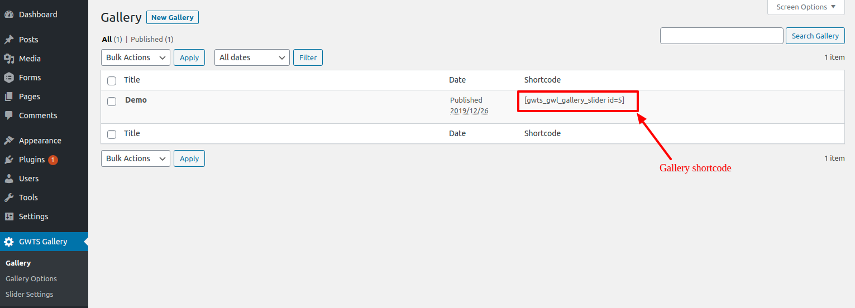Sort by the Date column header
This screenshot has height=308, width=855.
[x=457, y=80]
